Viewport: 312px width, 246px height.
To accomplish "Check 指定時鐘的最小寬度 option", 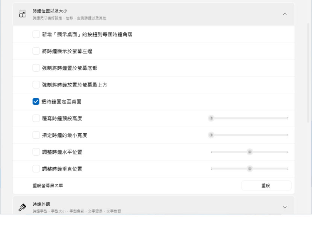I will [x=36, y=135].
